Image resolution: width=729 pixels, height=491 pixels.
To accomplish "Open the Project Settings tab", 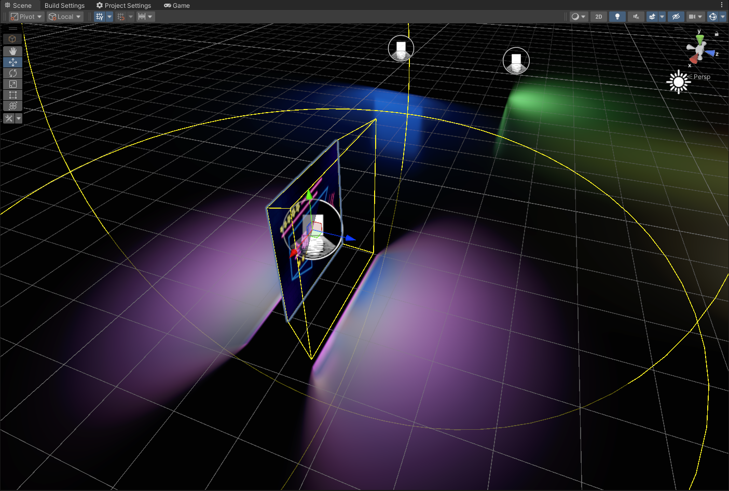I will point(123,5).
